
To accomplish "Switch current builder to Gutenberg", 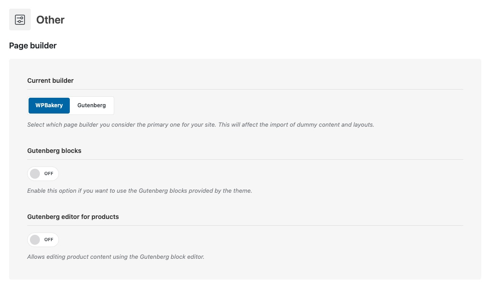I will [x=92, y=105].
